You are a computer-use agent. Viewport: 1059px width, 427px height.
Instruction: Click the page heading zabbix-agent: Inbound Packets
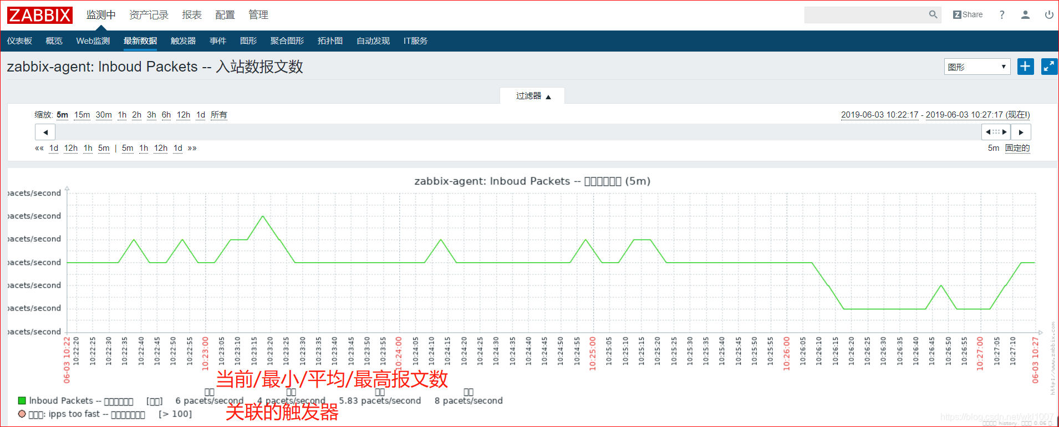click(x=155, y=67)
